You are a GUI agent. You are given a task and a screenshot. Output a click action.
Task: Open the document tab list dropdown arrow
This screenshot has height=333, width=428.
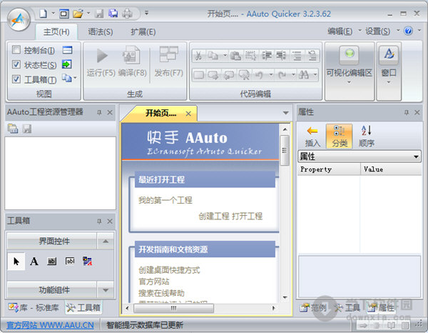click(x=285, y=113)
